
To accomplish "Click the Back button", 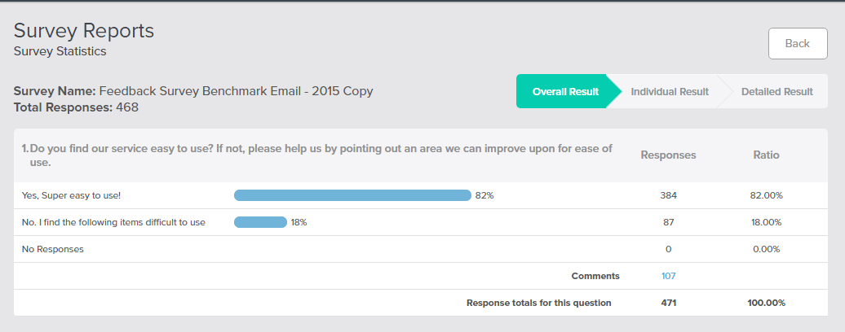I will pos(797,43).
